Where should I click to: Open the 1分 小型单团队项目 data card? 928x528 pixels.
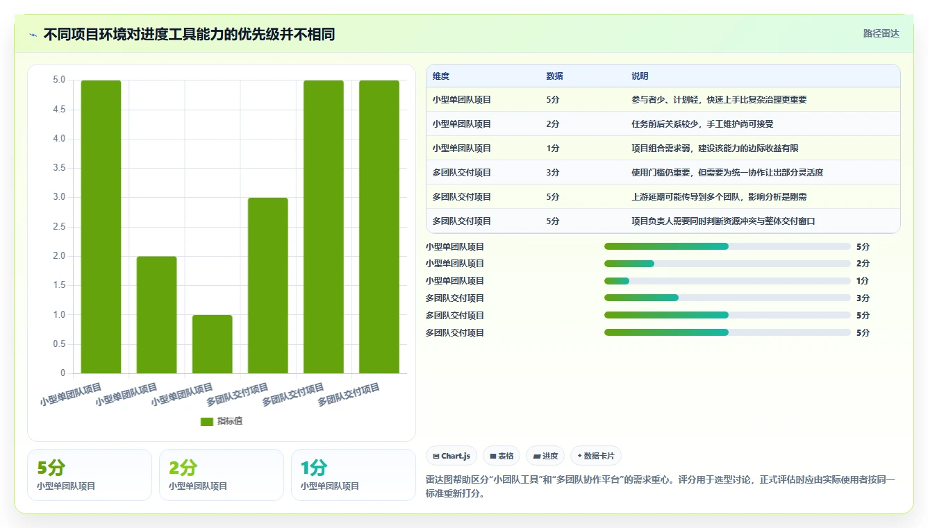tap(354, 475)
